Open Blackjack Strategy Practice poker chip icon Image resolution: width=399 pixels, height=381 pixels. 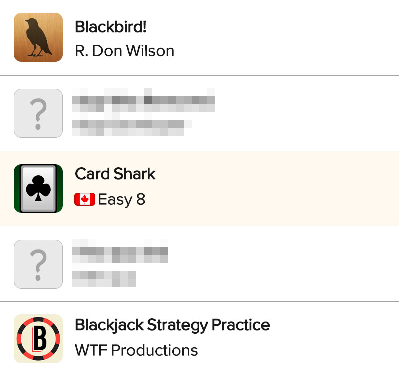(x=38, y=339)
